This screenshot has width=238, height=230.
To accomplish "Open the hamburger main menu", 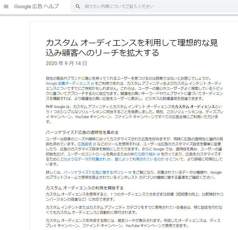I will (x=6, y=6).
